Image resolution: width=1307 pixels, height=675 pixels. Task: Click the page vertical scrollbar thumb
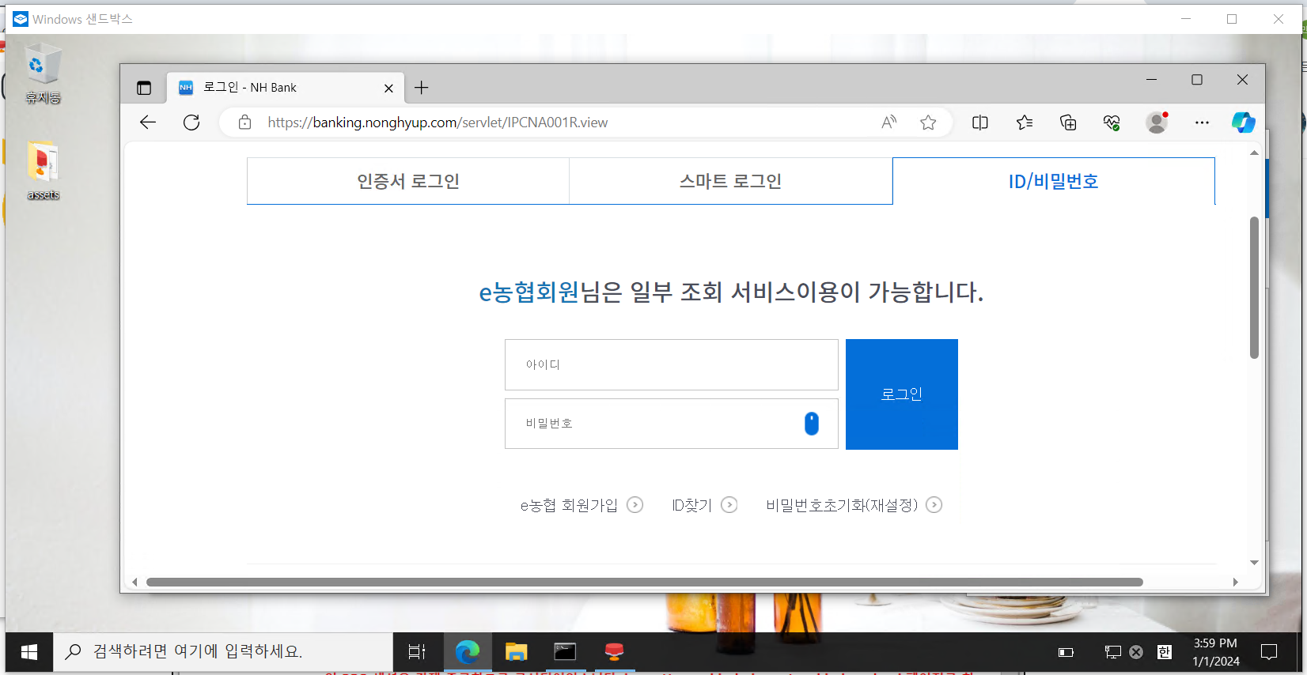(x=1254, y=288)
